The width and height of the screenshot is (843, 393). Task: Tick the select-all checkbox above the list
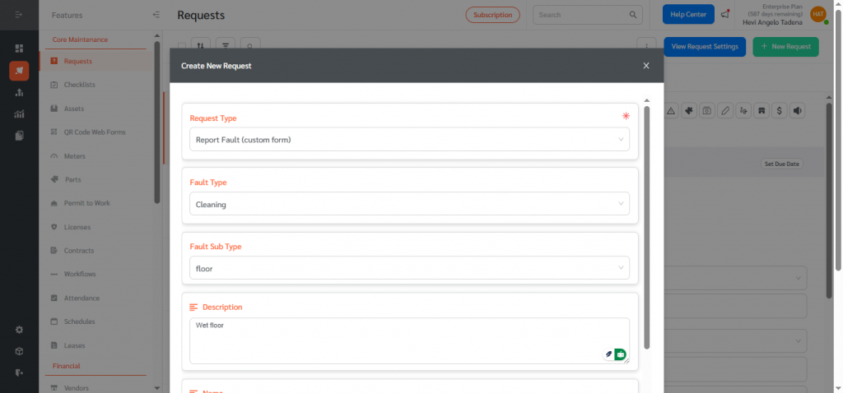(181, 47)
